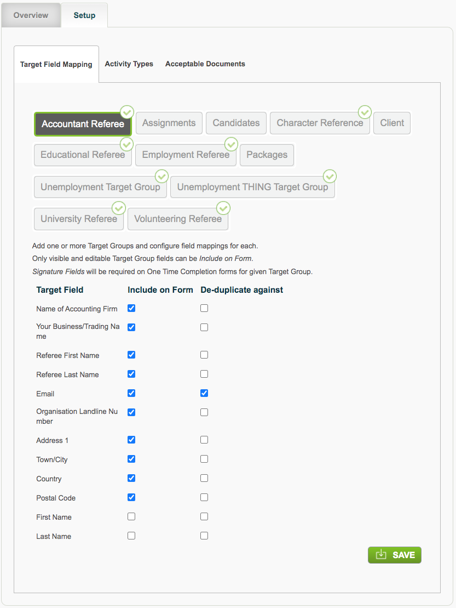Enable Include on Form for Last Name

(131, 536)
